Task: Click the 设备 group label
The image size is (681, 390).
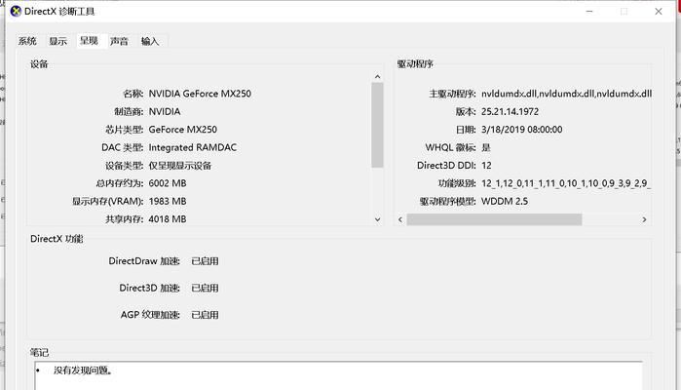Action: [39, 64]
